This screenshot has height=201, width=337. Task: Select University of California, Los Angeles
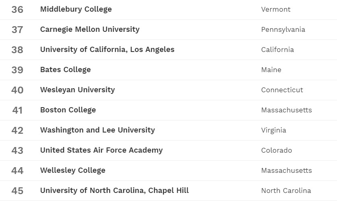click(107, 50)
